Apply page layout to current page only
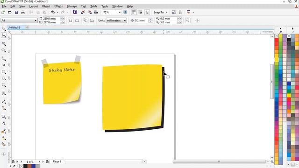Screen dimensions: 299x168 92,21
